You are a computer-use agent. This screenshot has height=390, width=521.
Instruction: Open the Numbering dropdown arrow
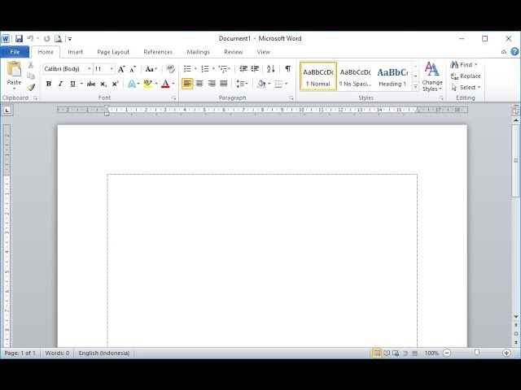(x=213, y=68)
